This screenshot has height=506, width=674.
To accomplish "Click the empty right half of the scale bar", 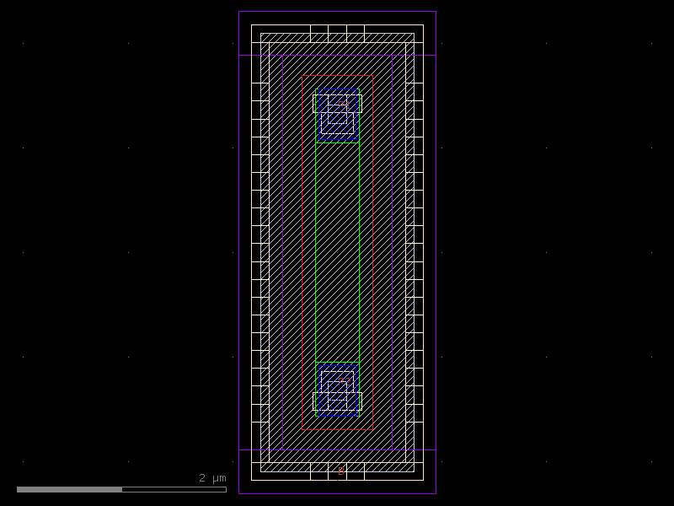I will coord(174,489).
